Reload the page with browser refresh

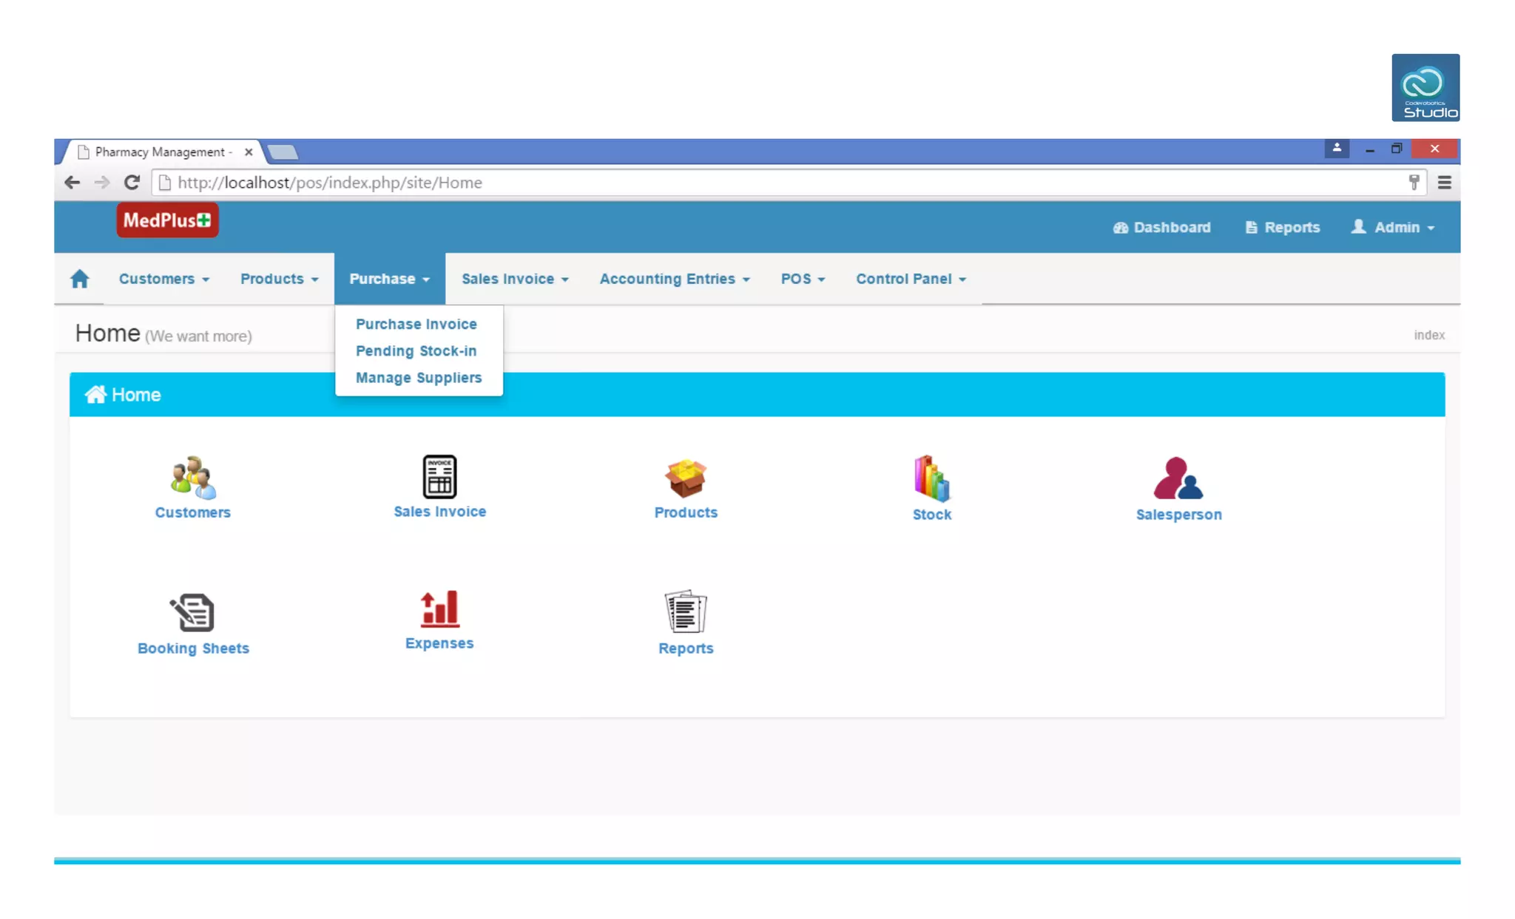pos(132,183)
